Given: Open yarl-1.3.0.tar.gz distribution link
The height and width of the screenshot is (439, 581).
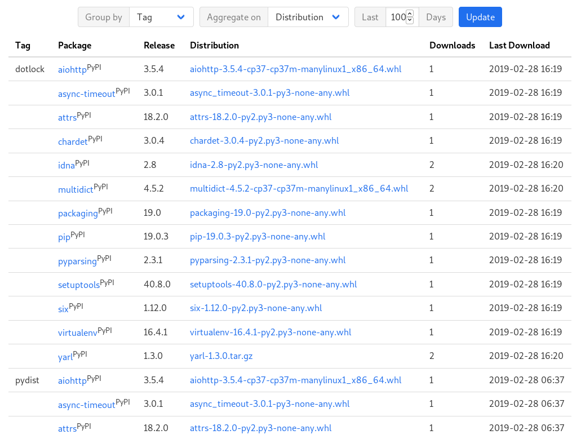Looking at the screenshot, I should (221, 356).
